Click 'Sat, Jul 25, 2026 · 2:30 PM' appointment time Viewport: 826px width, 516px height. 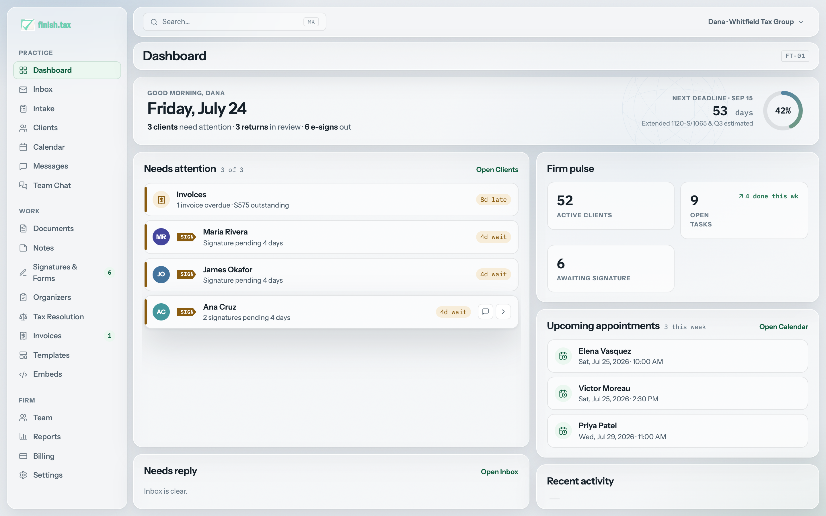pos(618,399)
